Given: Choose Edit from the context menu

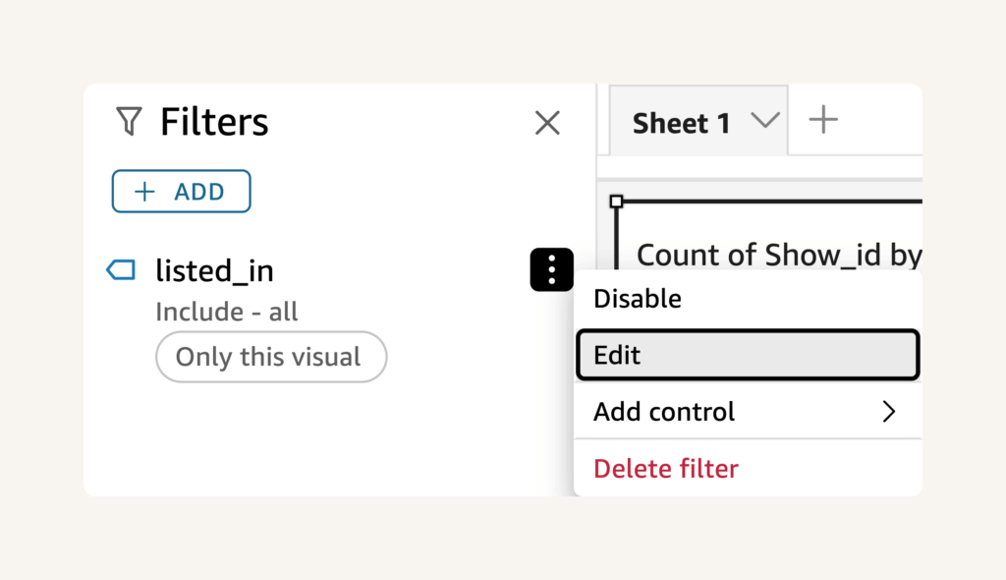Looking at the screenshot, I should pos(748,355).
